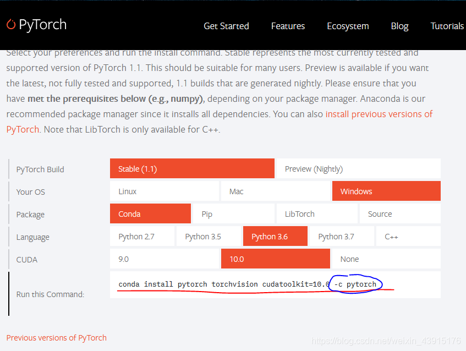Click the 'Run this Command:' label
The image size is (466, 351).
coord(50,294)
